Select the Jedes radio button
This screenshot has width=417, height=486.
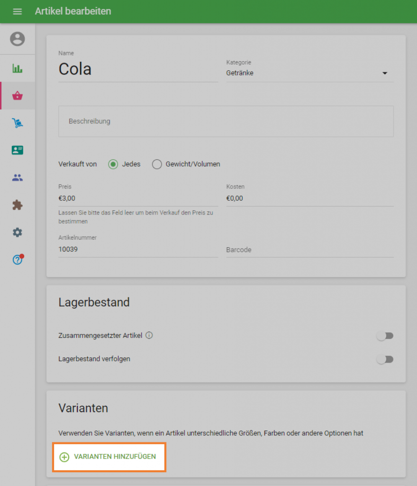pyautogui.click(x=113, y=164)
